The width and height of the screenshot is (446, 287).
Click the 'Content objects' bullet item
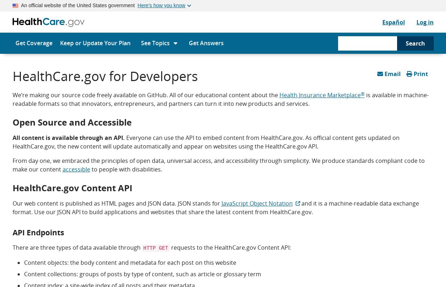click(x=130, y=263)
